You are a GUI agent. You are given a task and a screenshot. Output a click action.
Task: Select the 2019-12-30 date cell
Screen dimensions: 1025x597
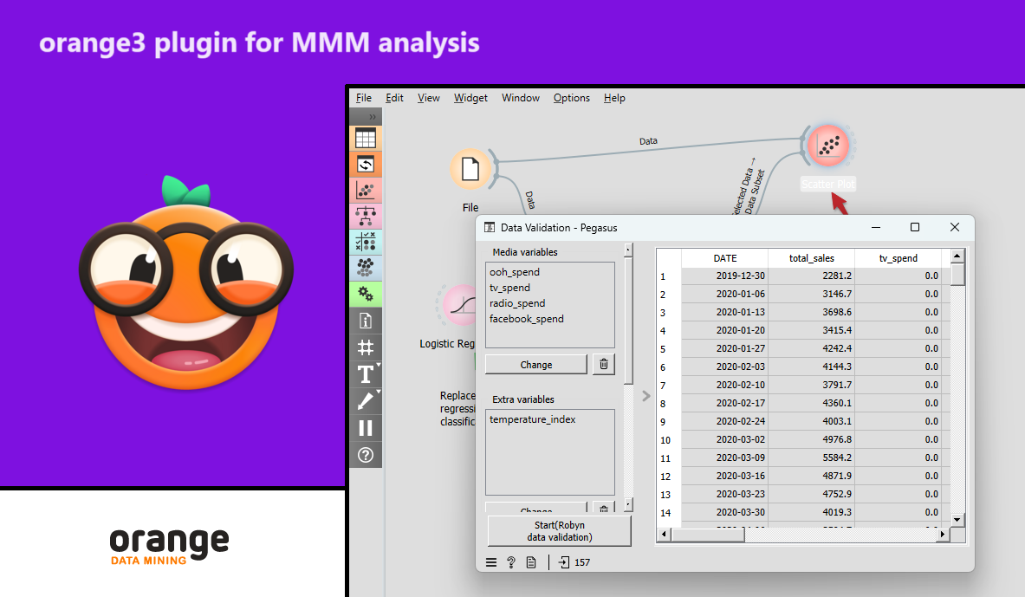click(x=725, y=276)
